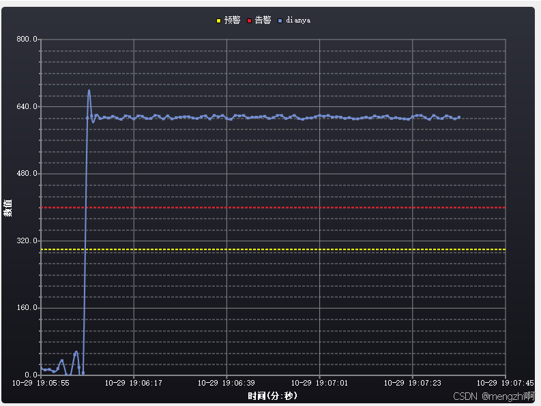Click the last dianya data point
This screenshot has width=541, height=406.
tap(459, 118)
